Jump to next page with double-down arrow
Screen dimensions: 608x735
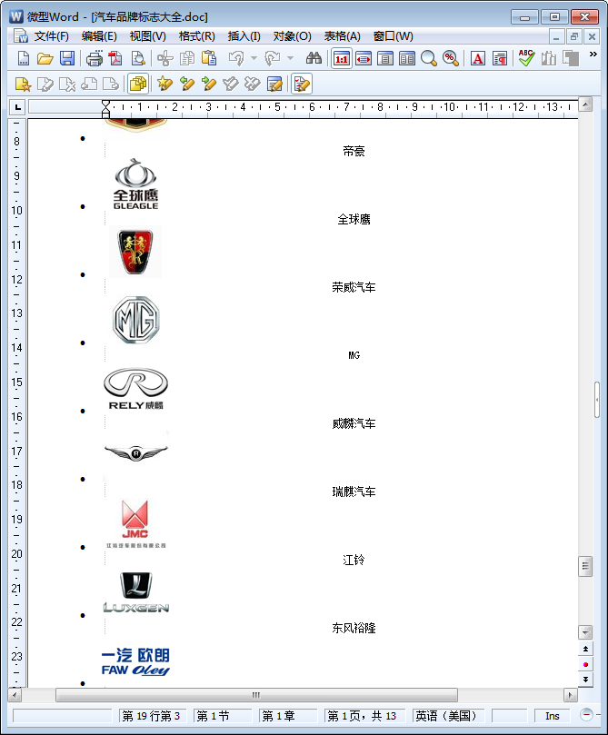585,679
